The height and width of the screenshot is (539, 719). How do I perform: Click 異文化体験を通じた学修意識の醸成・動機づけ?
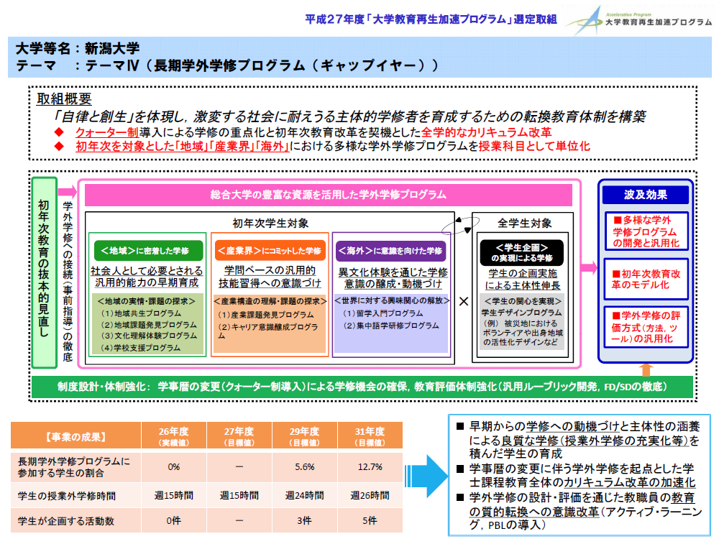tap(393, 278)
